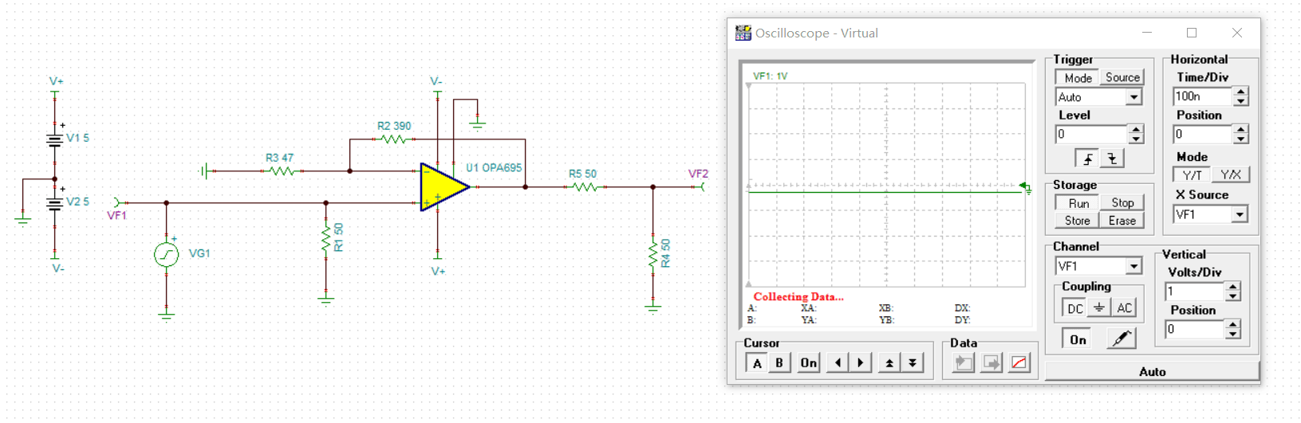The height and width of the screenshot is (423, 1301).
Task: Open Channel VF1 dropdown
Action: pyautogui.click(x=1133, y=266)
